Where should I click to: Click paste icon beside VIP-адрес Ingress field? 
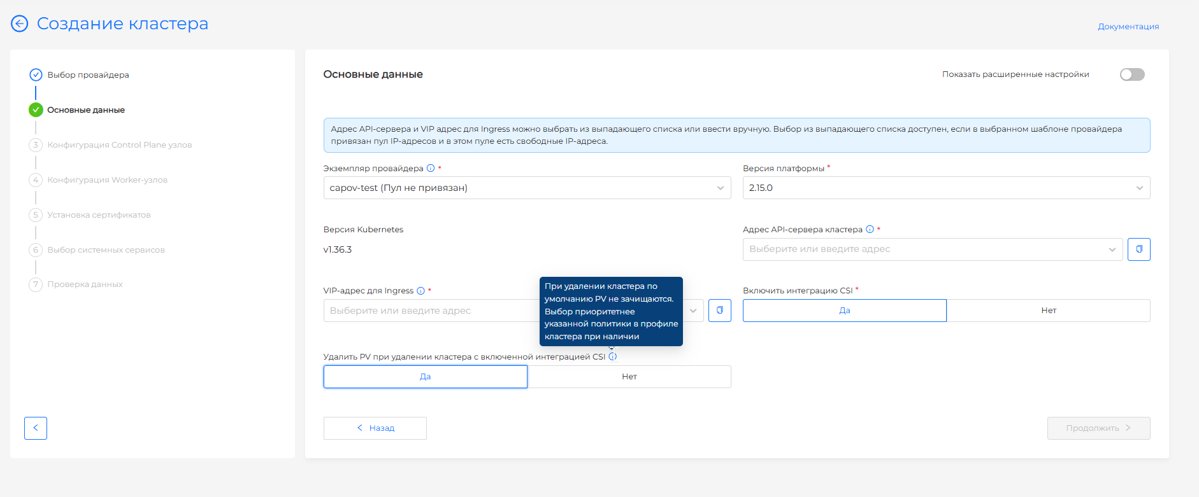pyautogui.click(x=720, y=311)
